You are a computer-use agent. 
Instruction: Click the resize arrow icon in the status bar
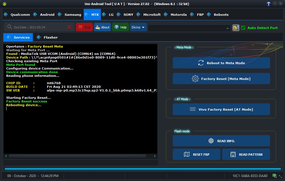(x=280, y=176)
